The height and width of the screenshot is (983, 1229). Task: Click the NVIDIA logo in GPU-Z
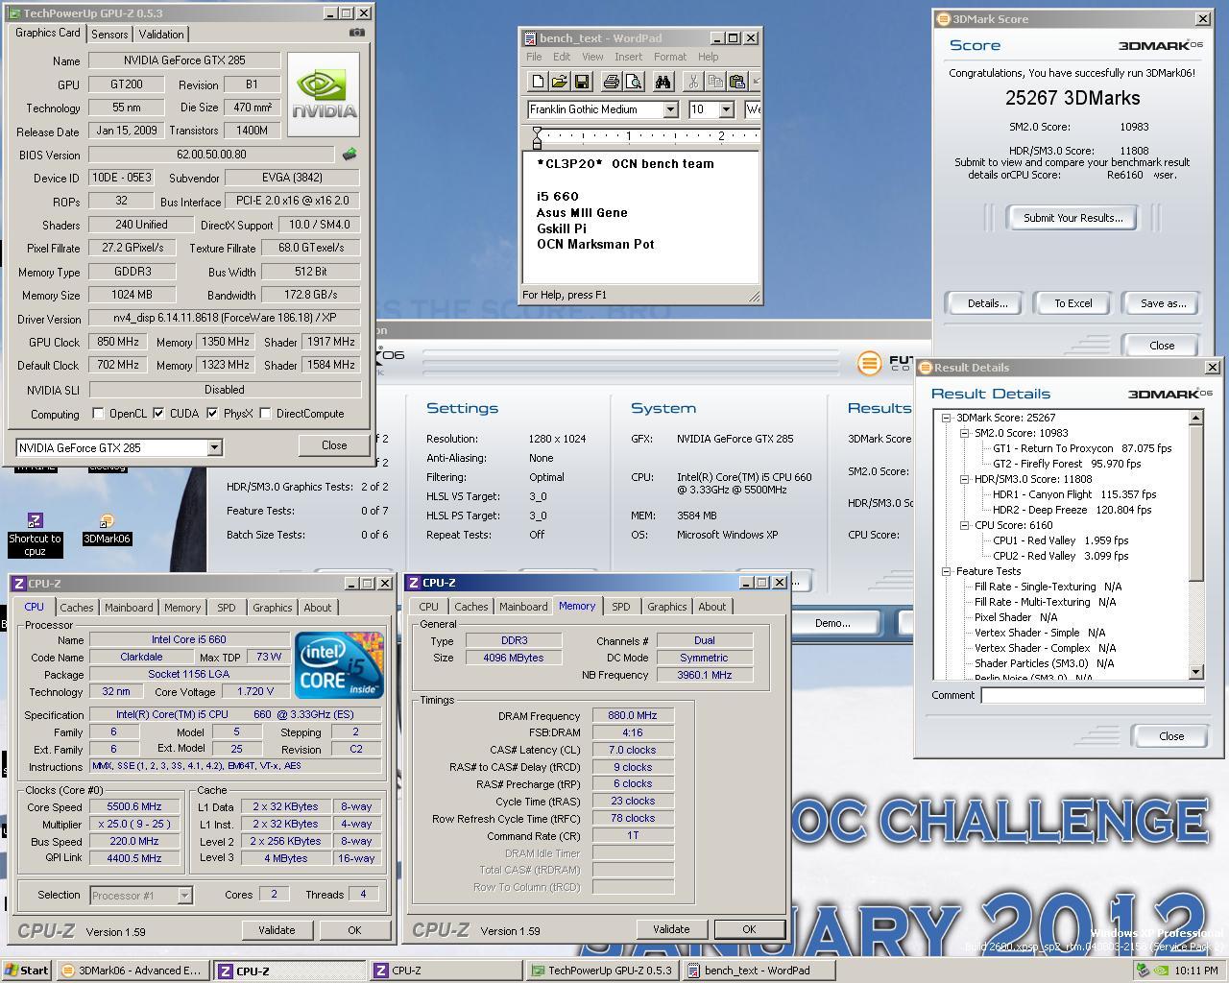click(x=324, y=94)
